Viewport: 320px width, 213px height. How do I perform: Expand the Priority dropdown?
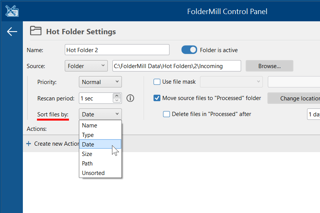tap(100, 82)
